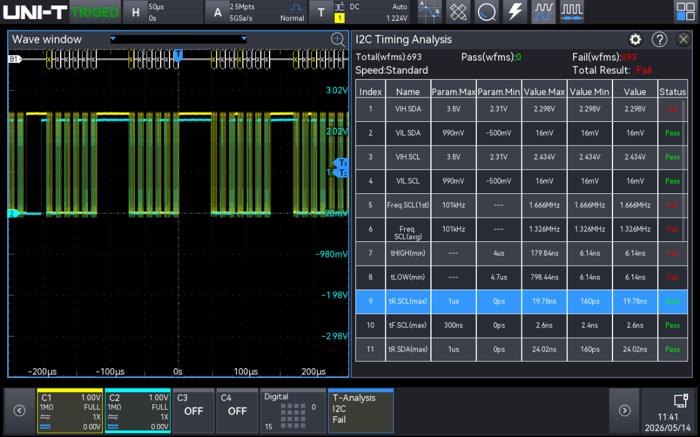
Task: Turn on channel C4
Action: (x=237, y=411)
